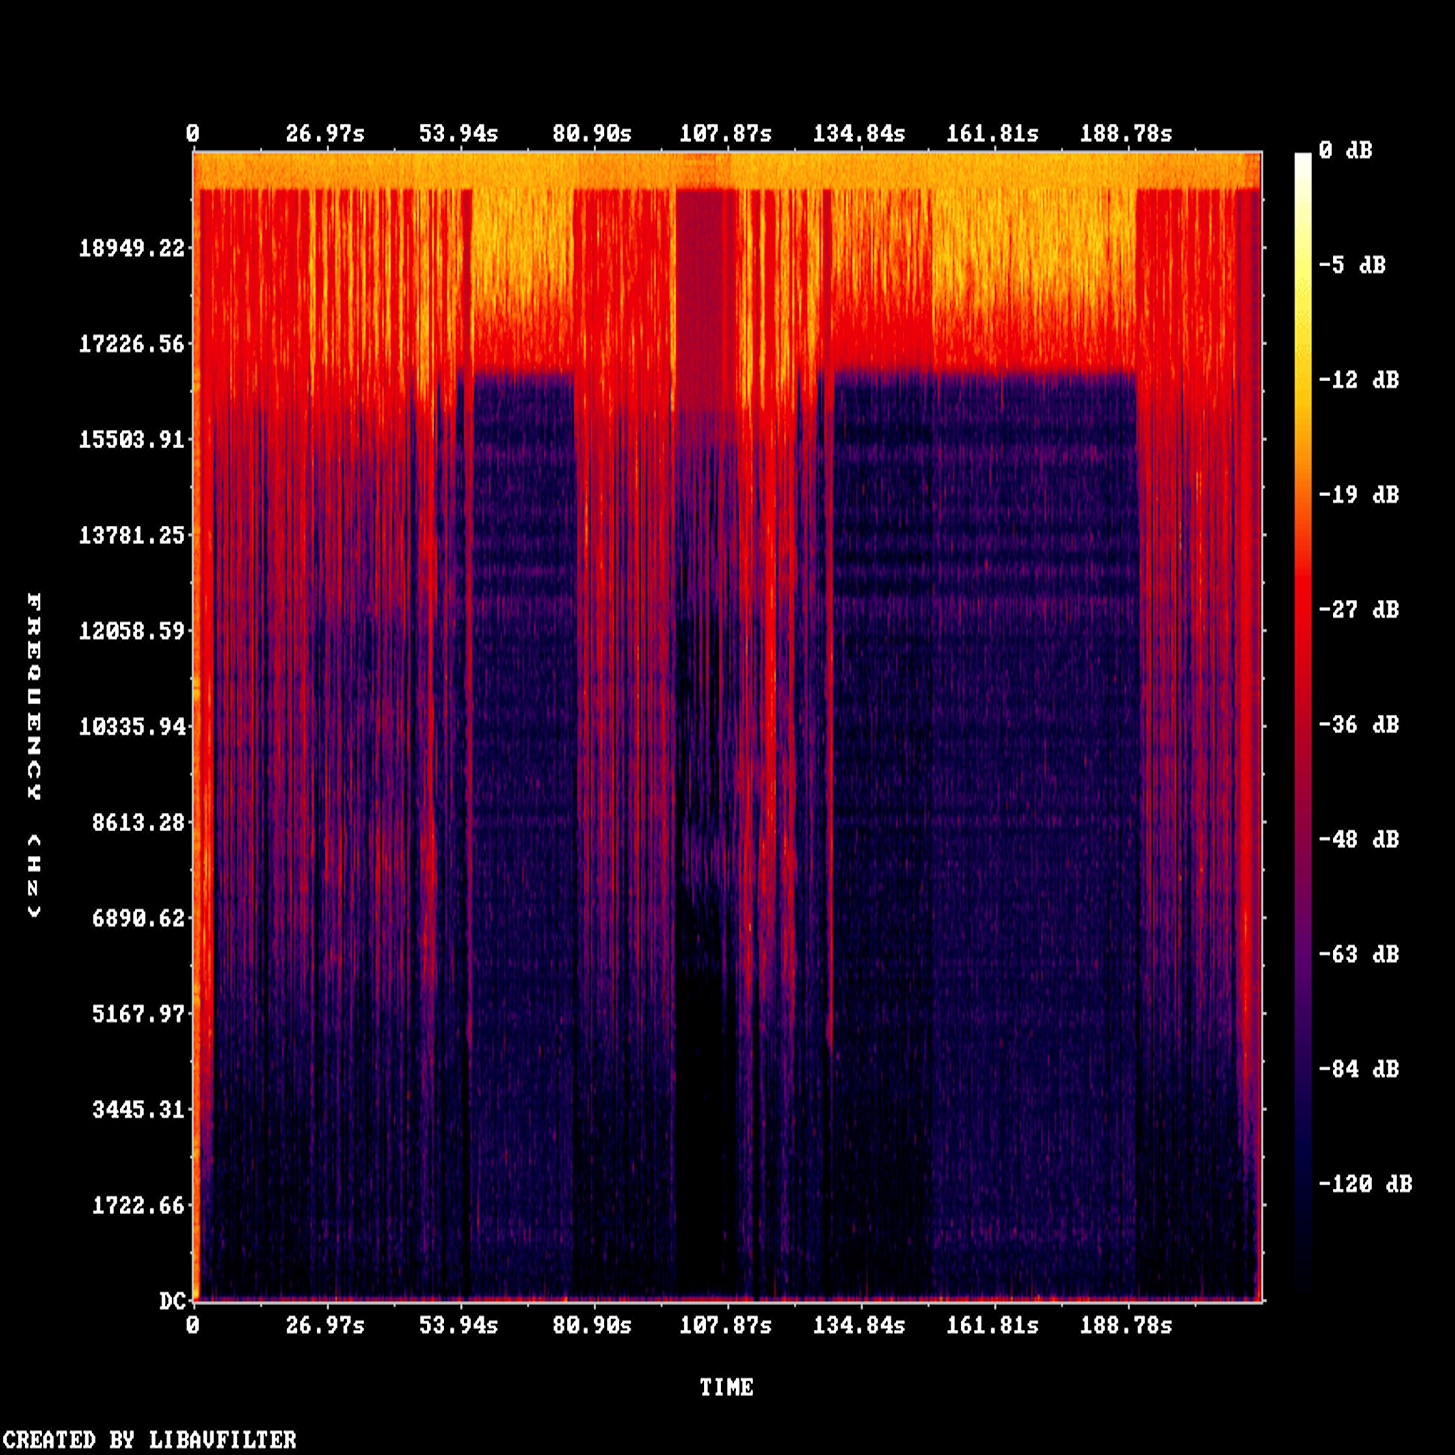Click the bottom 53.94s time marker
Image resolution: width=1455 pixels, height=1455 pixels.
tap(458, 1326)
